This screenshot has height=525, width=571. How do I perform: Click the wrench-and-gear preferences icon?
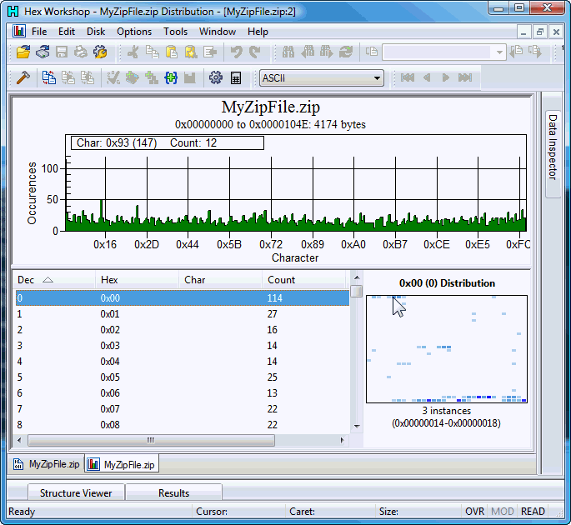[100, 52]
